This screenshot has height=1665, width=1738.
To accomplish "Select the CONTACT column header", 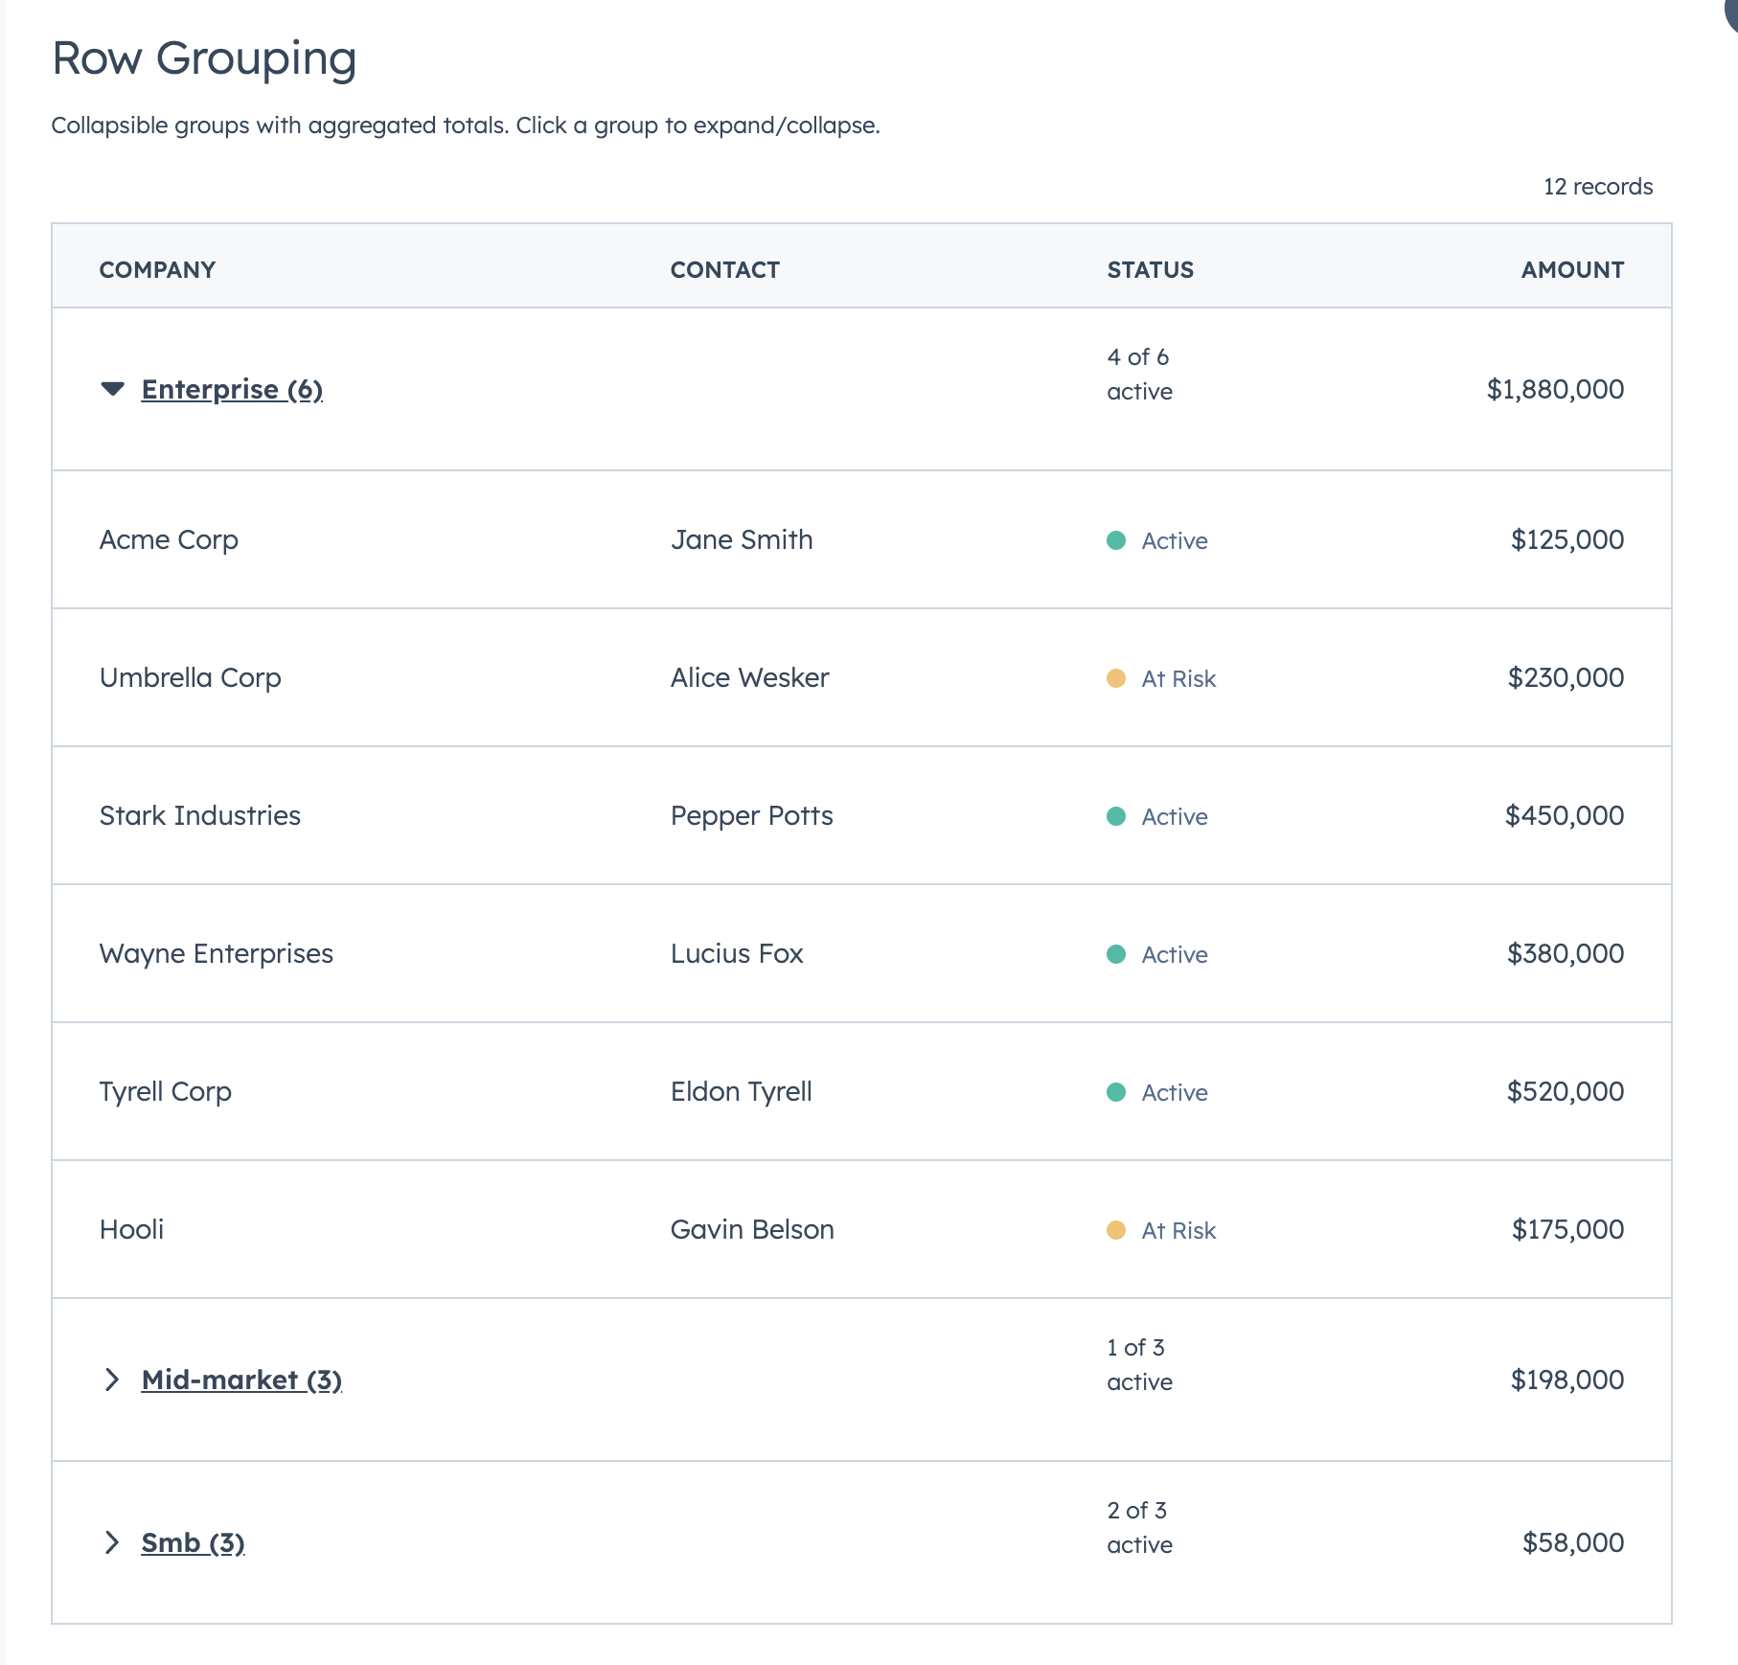I will pos(725,269).
